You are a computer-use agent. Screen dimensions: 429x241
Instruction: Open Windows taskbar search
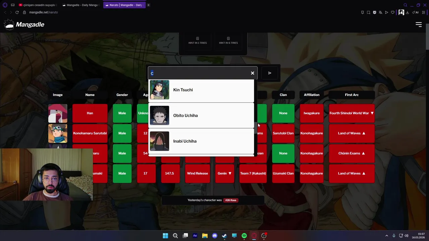175,236
